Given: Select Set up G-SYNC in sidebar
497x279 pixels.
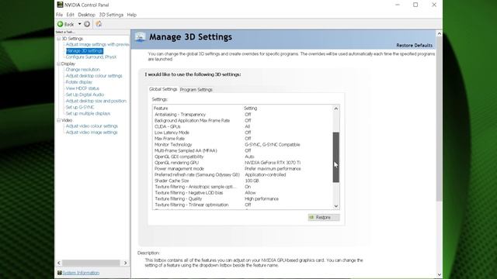Looking at the screenshot, I should (80, 107).
